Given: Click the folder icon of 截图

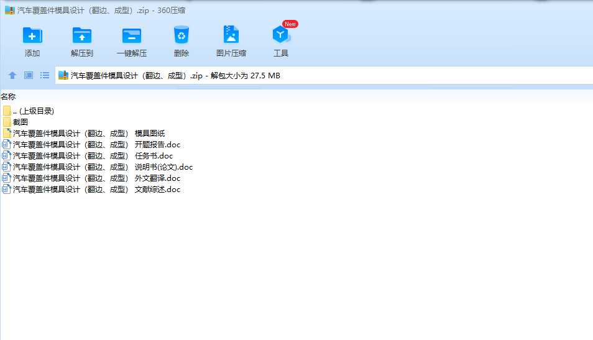Looking at the screenshot, I should [7, 122].
